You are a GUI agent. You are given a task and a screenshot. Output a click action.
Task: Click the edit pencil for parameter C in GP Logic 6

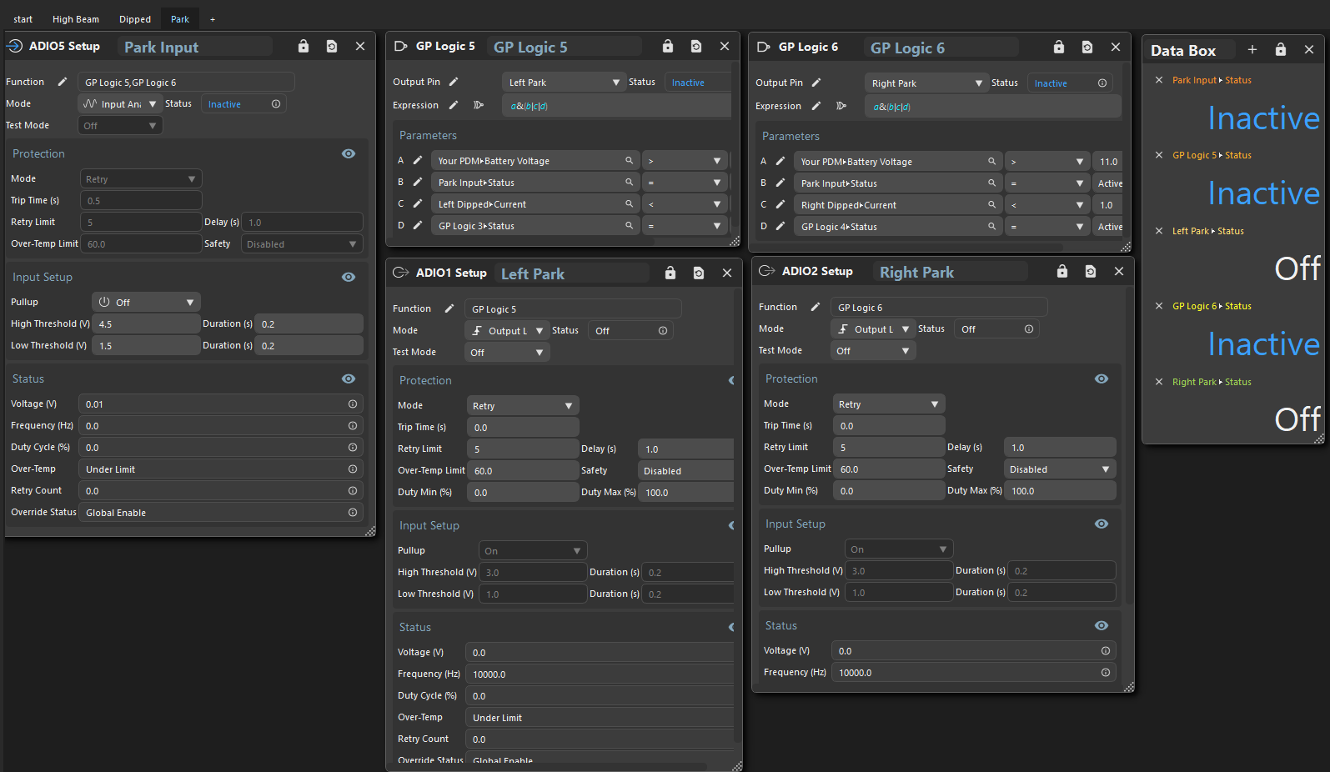[780, 205]
